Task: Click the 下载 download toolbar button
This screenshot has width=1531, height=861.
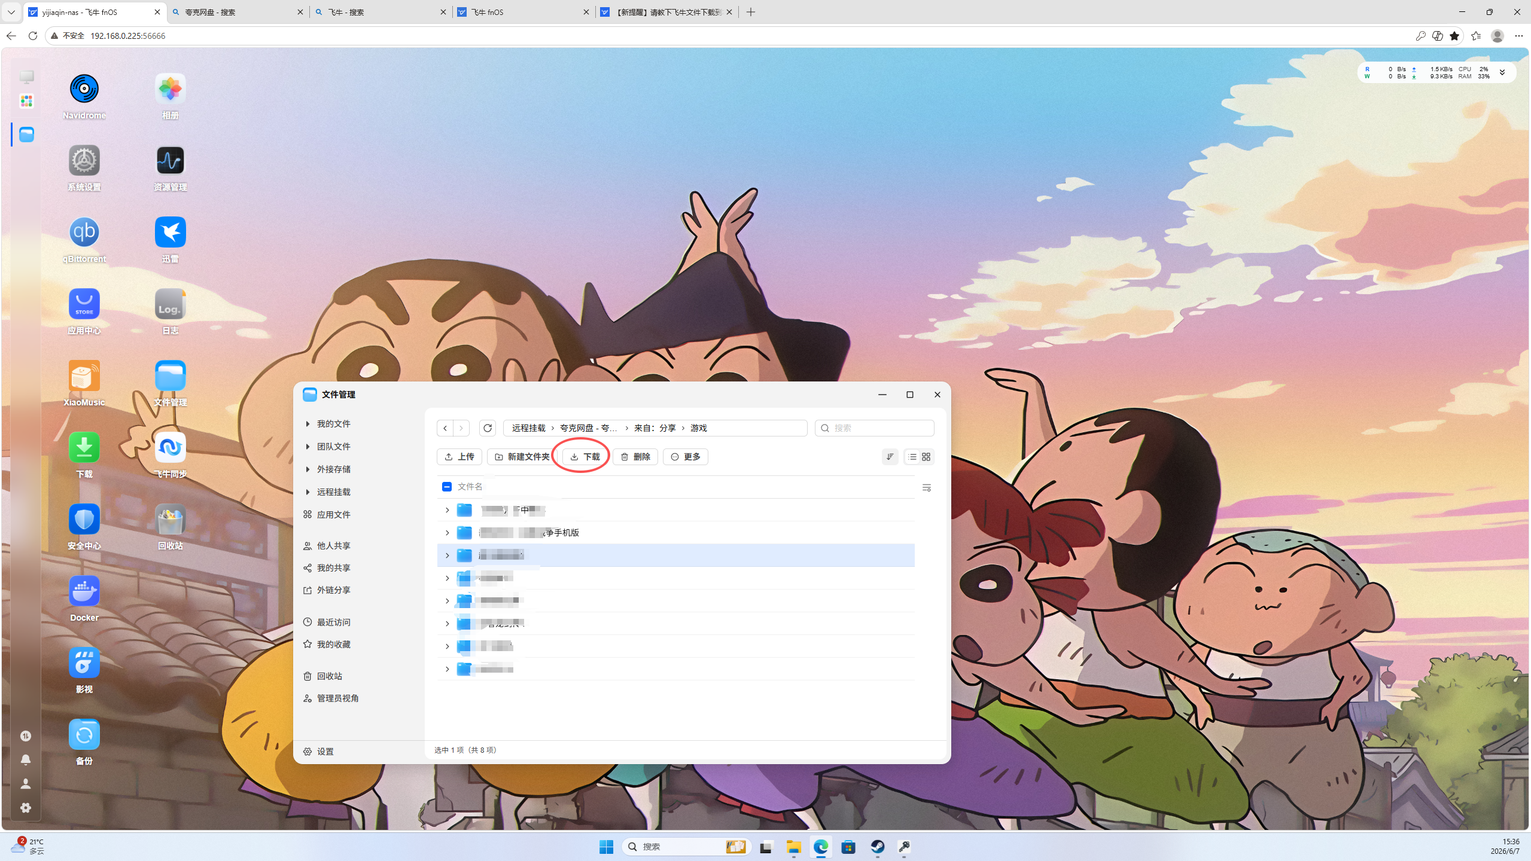Action: [x=585, y=457]
